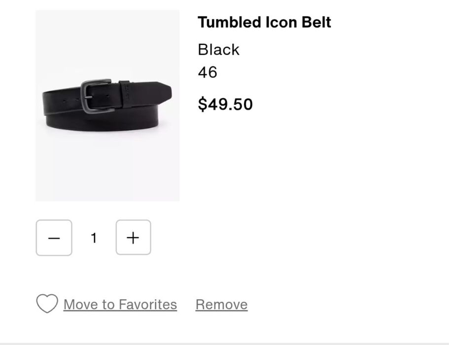
Task: Click the quantity number 1
Action: [x=94, y=238]
